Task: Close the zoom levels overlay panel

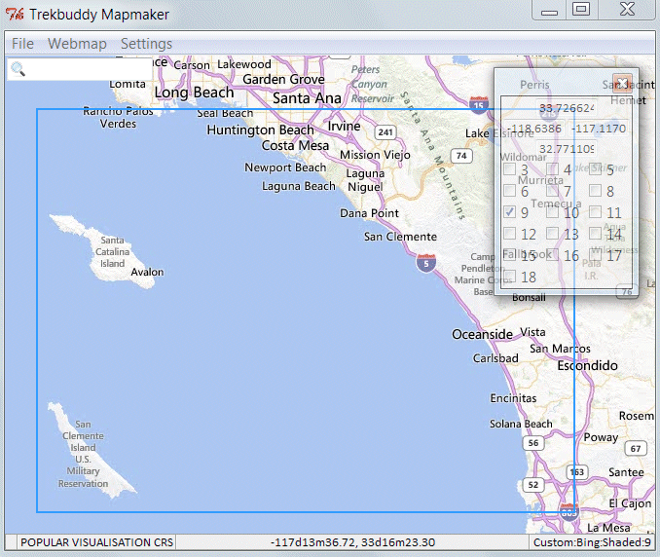Action: (x=623, y=83)
